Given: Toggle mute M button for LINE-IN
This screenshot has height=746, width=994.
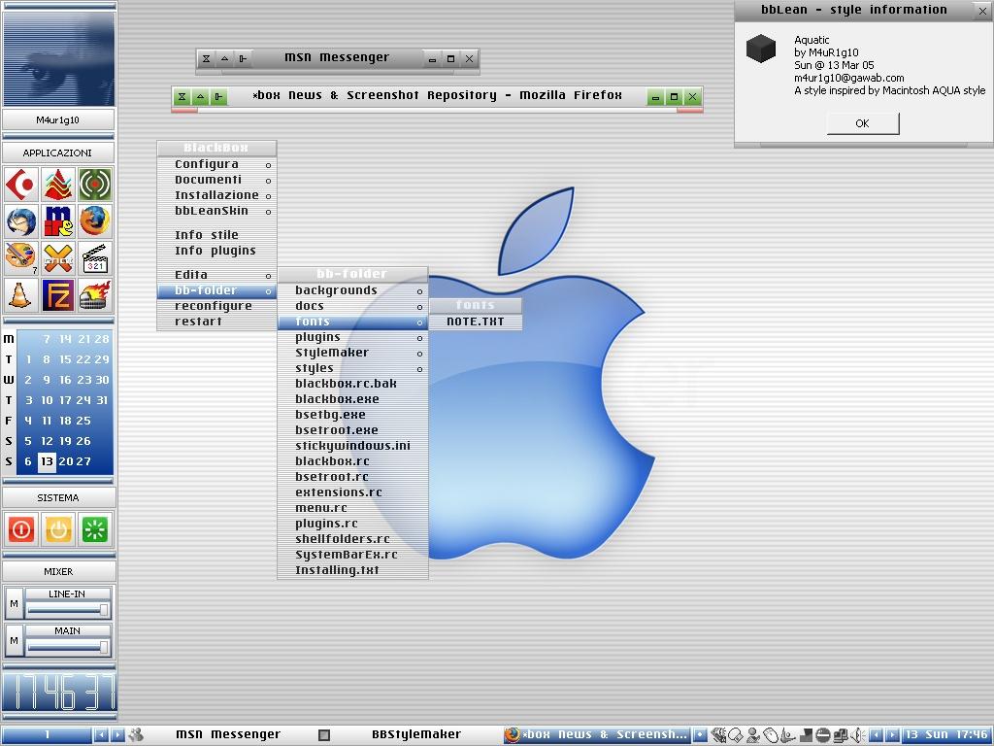Looking at the screenshot, I should [14, 603].
